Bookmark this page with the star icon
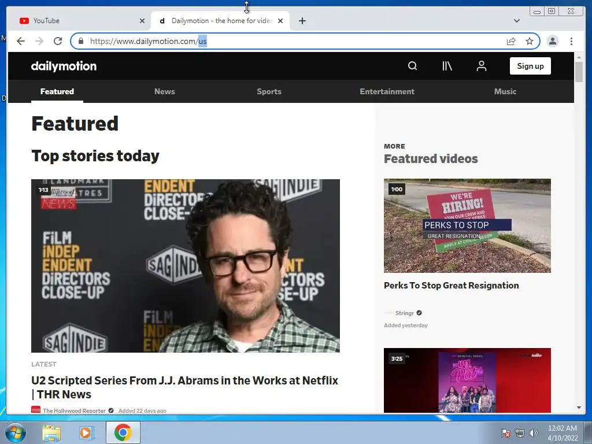This screenshot has height=444, width=592. click(x=530, y=41)
